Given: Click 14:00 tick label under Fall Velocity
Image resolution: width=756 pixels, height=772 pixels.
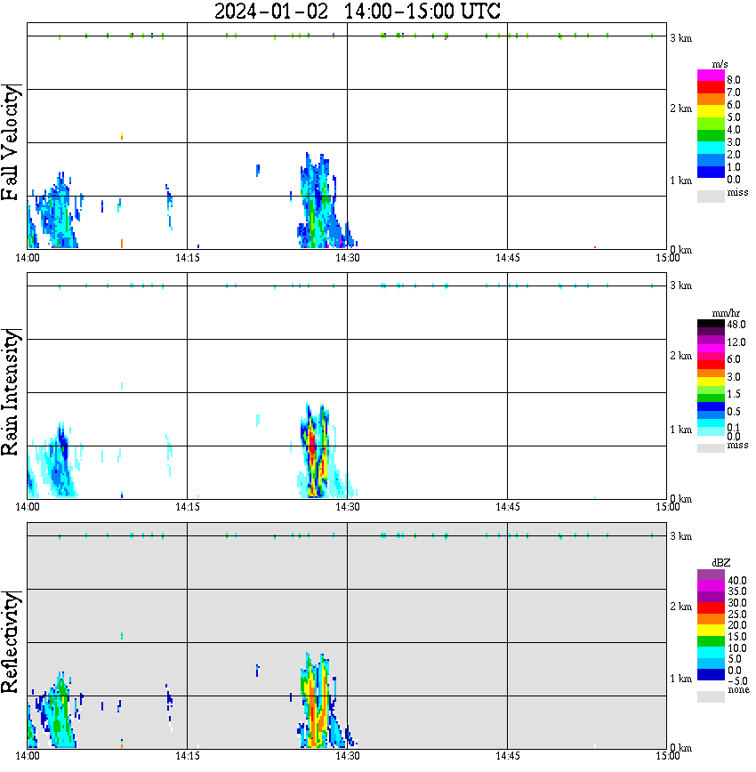Looking at the screenshot, I should pos(28,258).
